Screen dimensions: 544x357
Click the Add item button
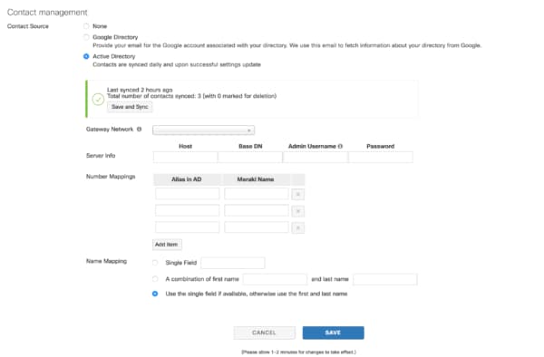pos(167,245)
